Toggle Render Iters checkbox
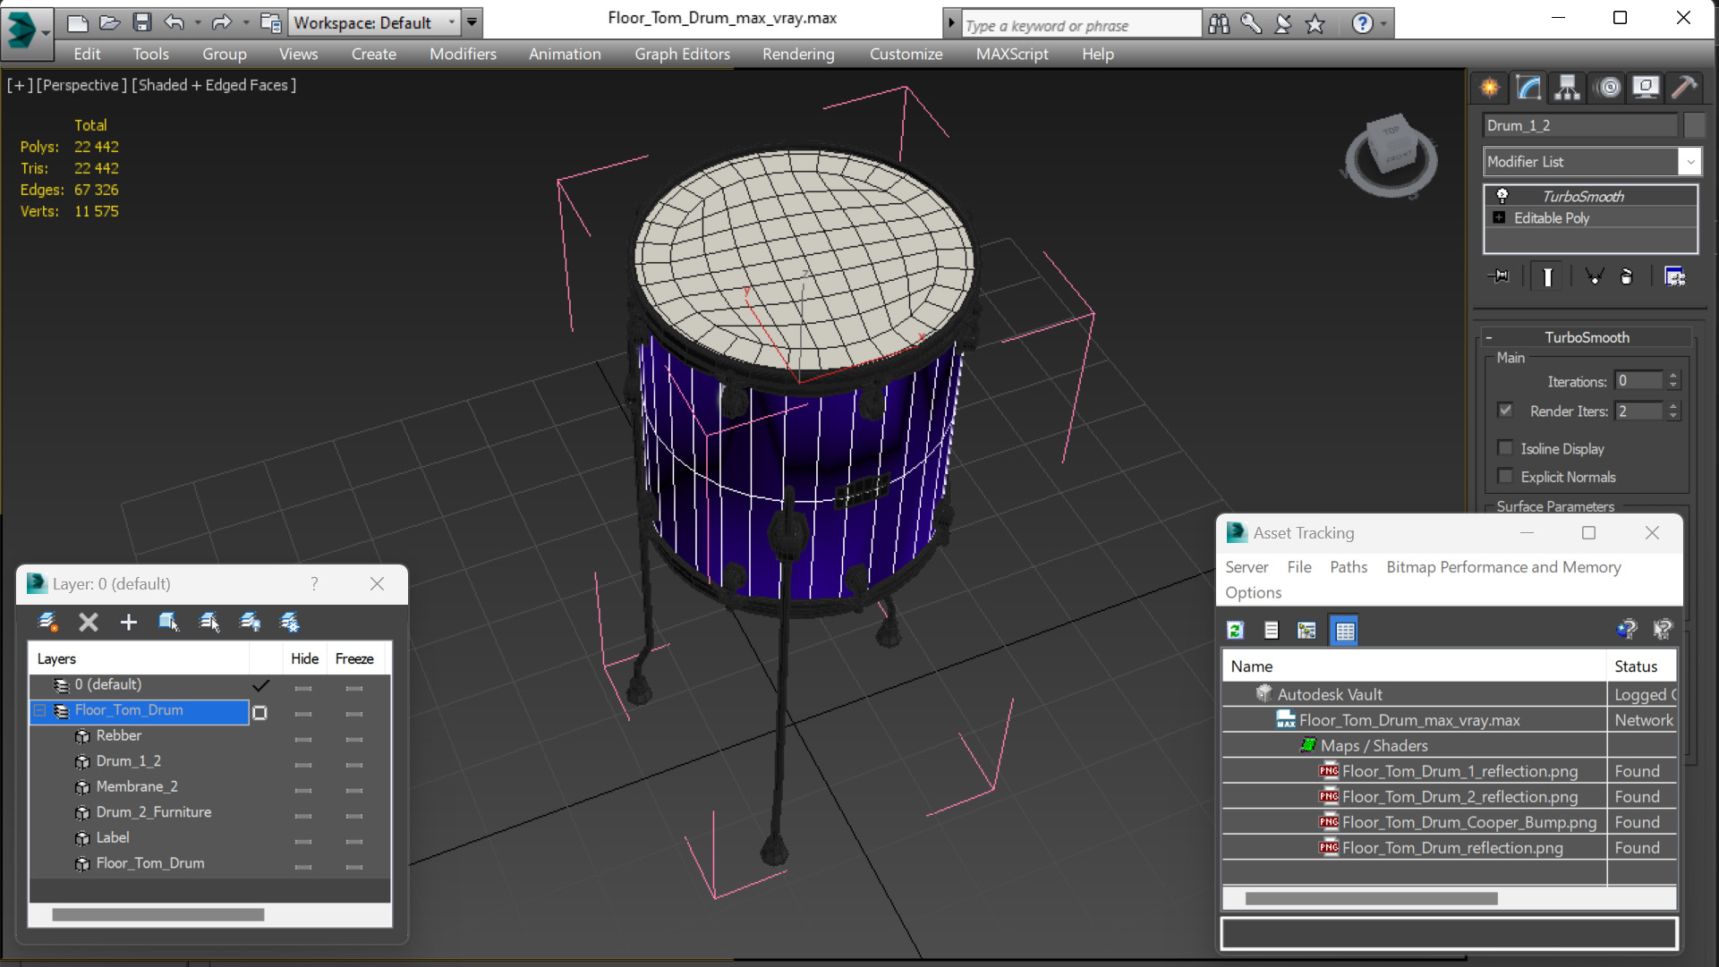Viewport: 1719px width, 967px height. click(1505, 411)
